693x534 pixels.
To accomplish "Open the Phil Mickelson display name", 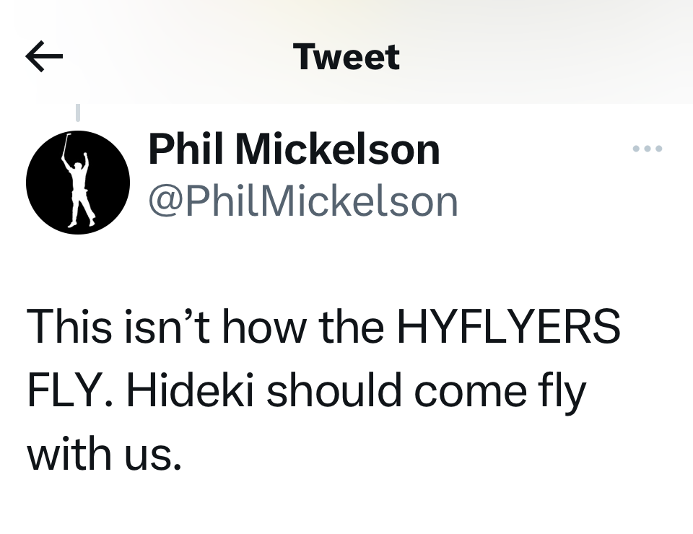I will click(x=294, y=149).
